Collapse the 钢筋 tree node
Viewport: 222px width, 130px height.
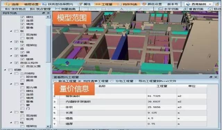point(5,70)
